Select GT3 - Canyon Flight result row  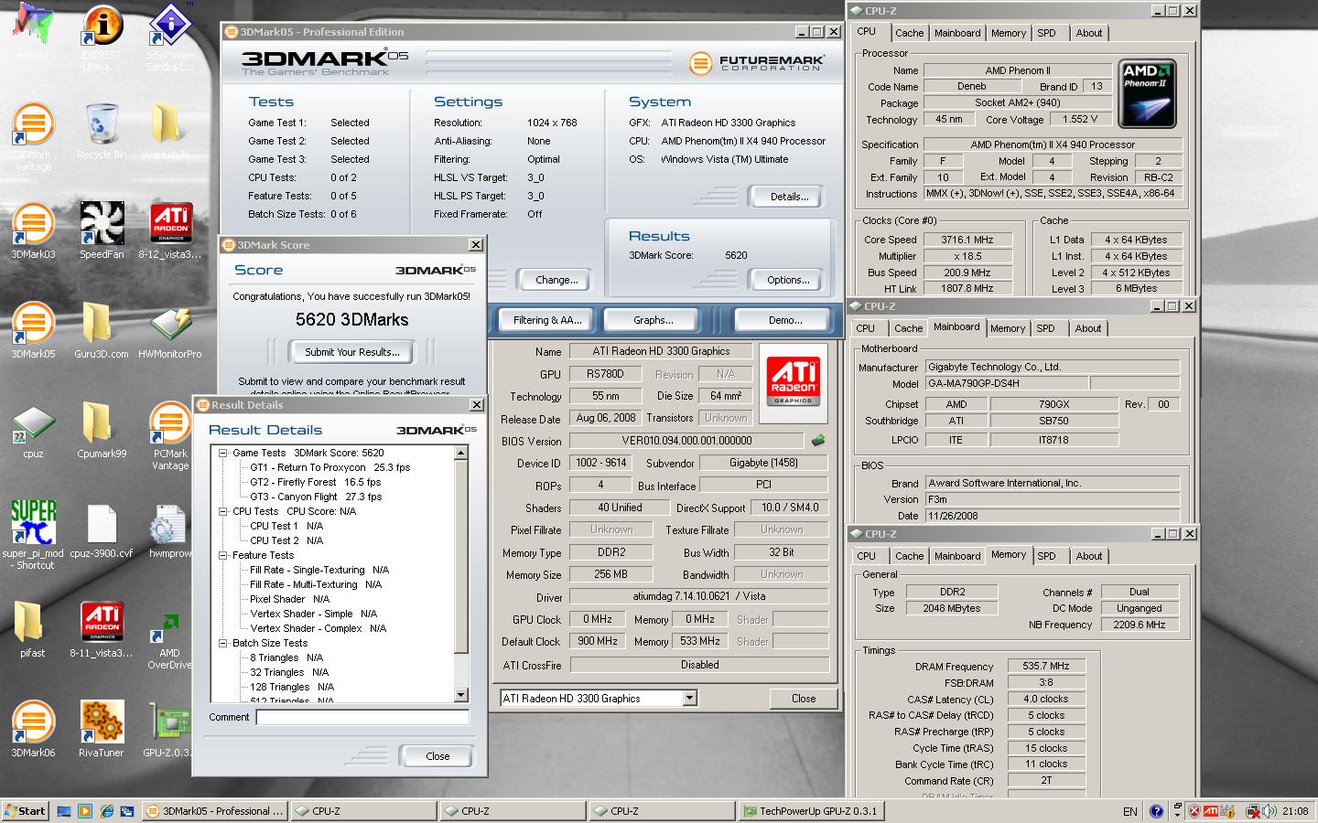pyautogui.click(x=316, y=497)
